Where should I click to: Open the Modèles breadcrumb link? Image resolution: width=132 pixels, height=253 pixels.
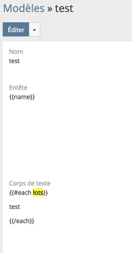point(24,8)
